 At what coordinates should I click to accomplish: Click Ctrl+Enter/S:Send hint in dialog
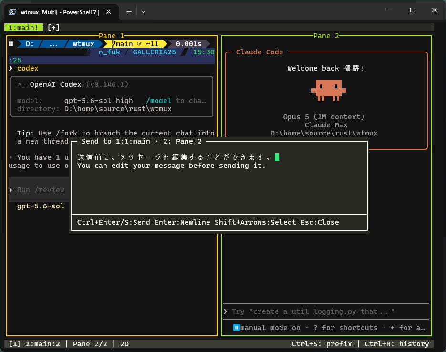point(114,222)
